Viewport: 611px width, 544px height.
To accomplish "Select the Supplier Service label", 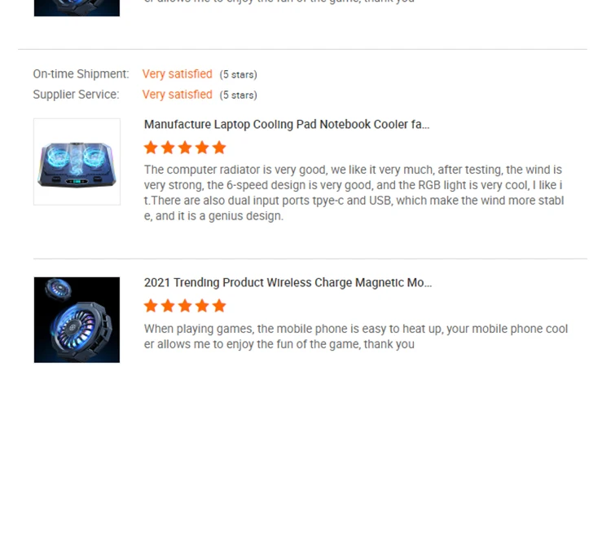I will [x=76, y=95].
